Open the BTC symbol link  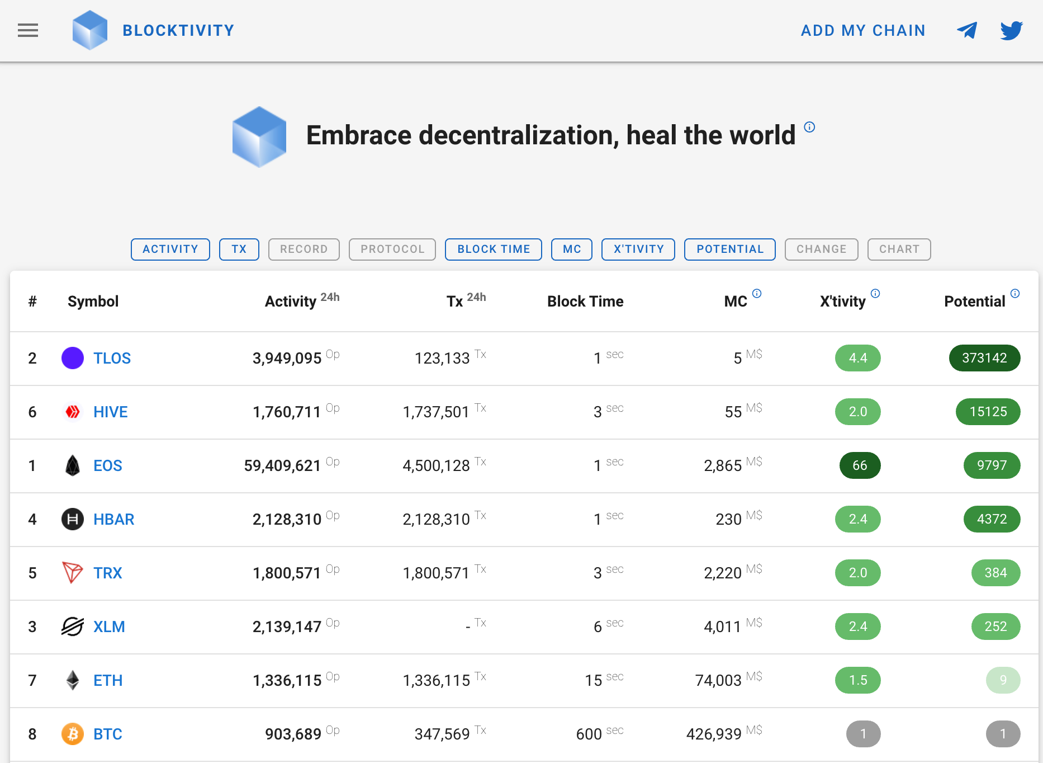point(108,734)
